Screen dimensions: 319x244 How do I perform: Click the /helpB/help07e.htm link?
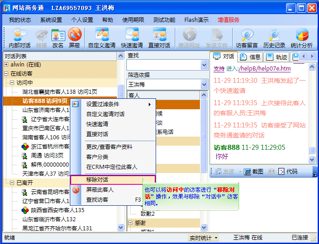tap(264, 69)
